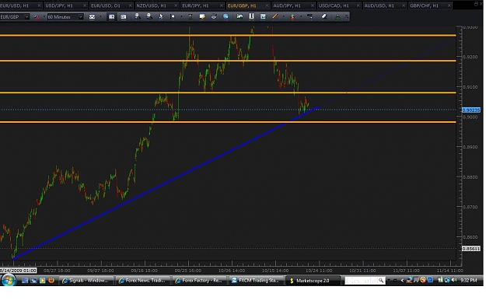Click the chart type candlestick icon

click(x=92, y=17)
